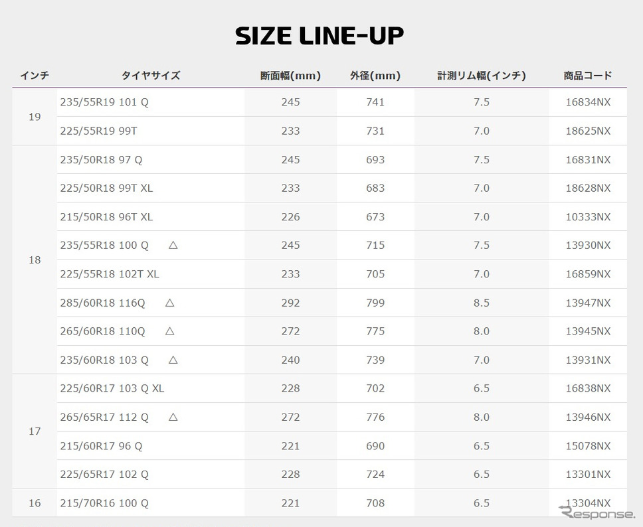Click the triangle mark beside 265/65R17 112 Q
Image resolution: width=643 pixels, height=527 pixels.
(173, 417)
